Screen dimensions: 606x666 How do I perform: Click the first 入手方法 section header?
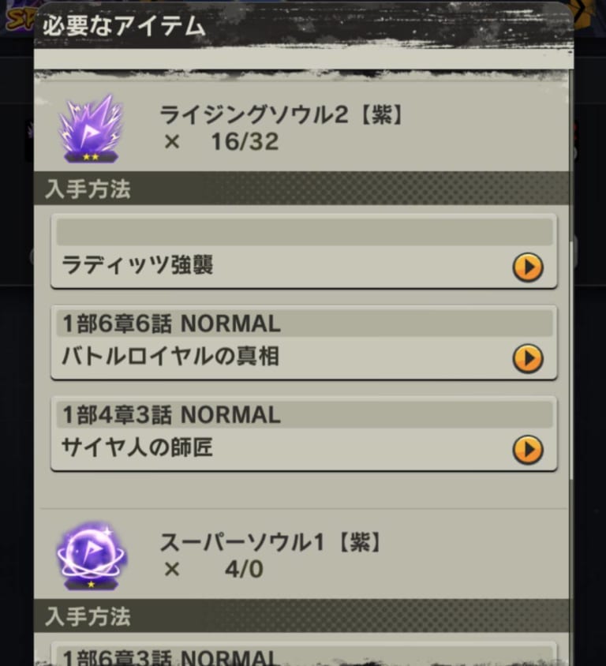pyautogui.click(x=301, y=189)
